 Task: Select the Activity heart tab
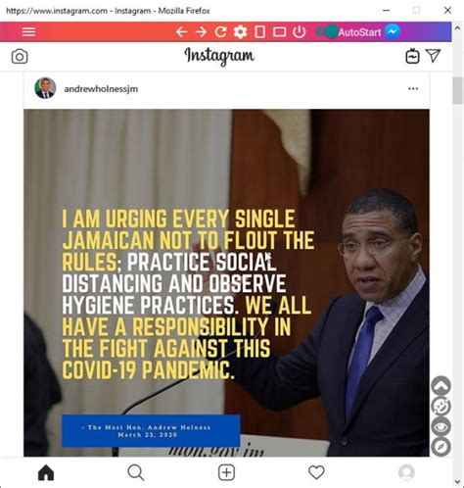[316, 472]
